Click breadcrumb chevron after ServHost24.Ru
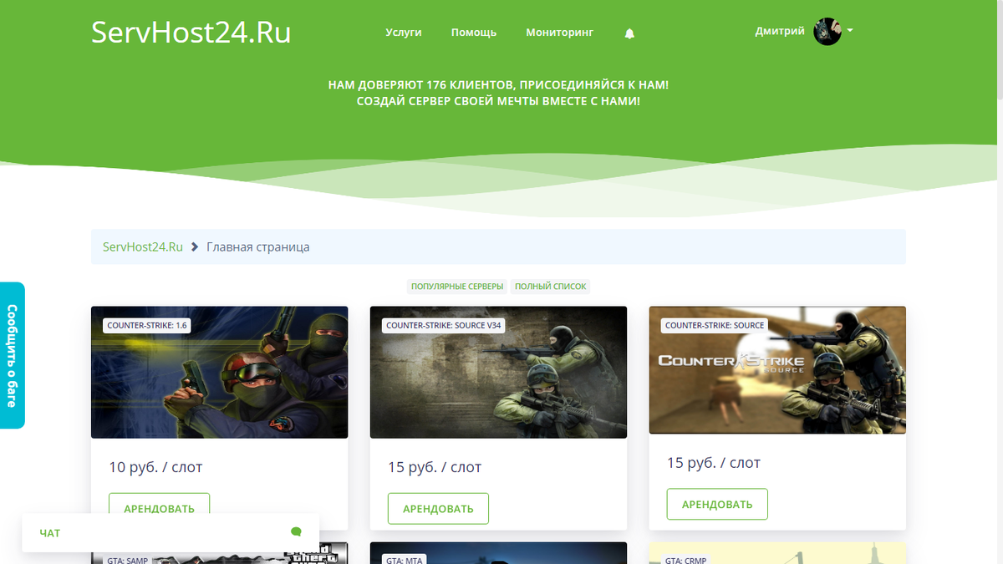Viewport: 1003px width, 564px height. point(195,247)
